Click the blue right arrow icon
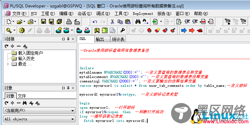This screenshot has width=250, height=125. tap(184, 30)
